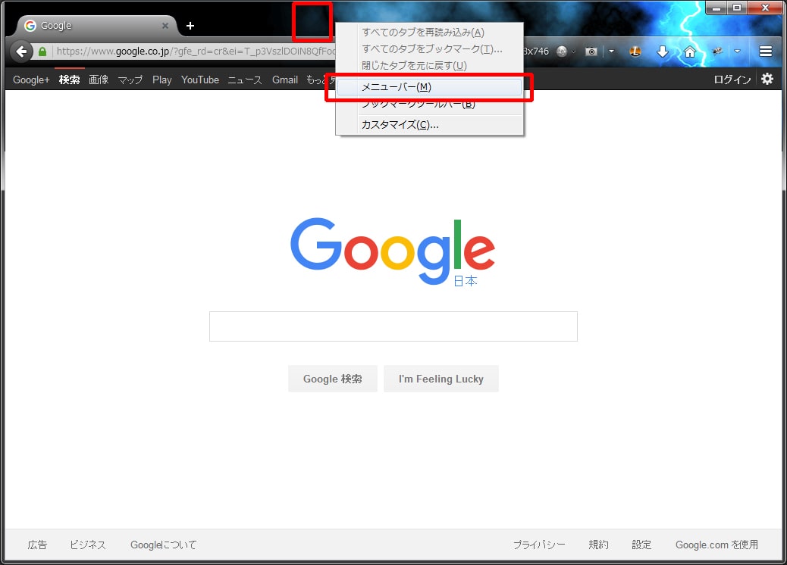This screenshot has height=565, width=787.
Task: Click the fly-shaped add-on icon in the toolbar
Action: 716,52
